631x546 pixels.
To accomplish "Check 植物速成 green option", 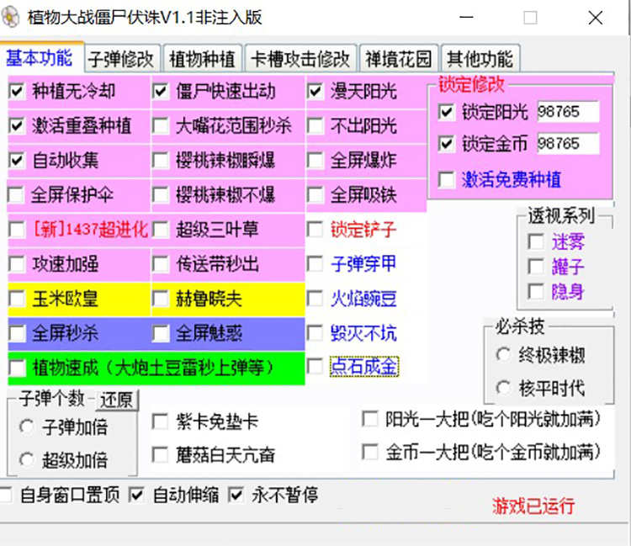I will tap(17, 368).
